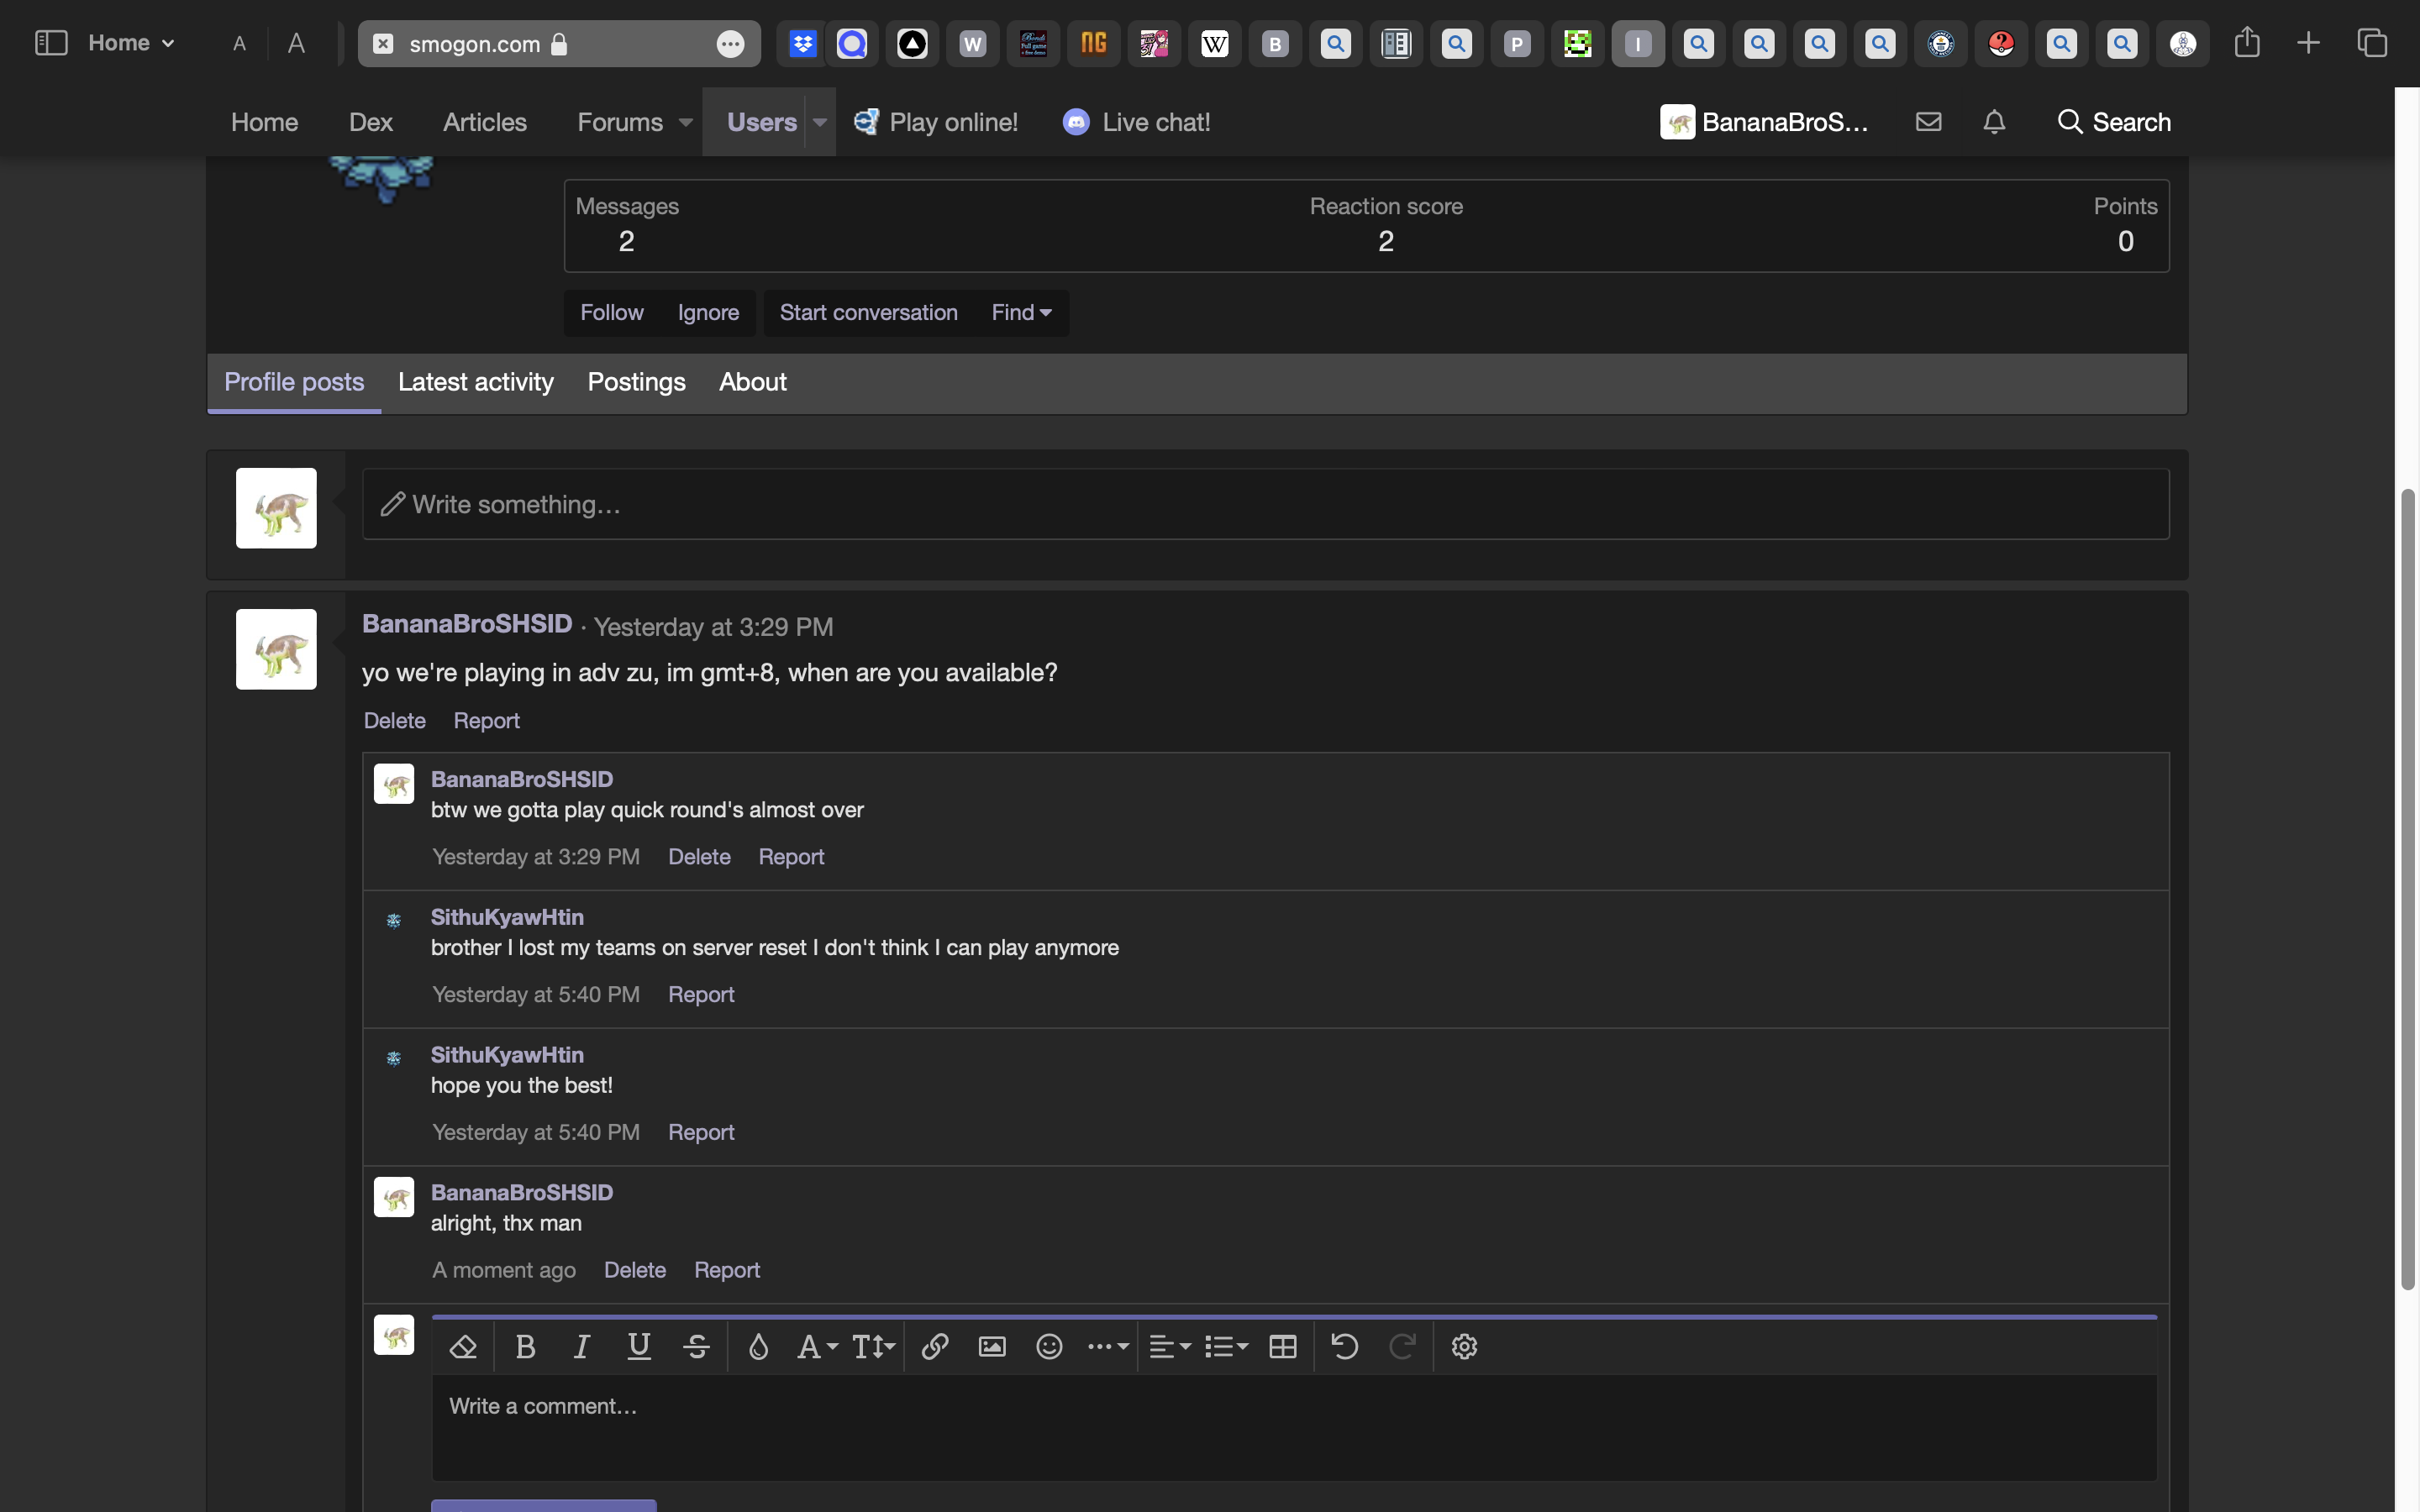2420x1512 pixels.
Task: Toggle BB code mode gear icon
Action: click(1464, 1347)
